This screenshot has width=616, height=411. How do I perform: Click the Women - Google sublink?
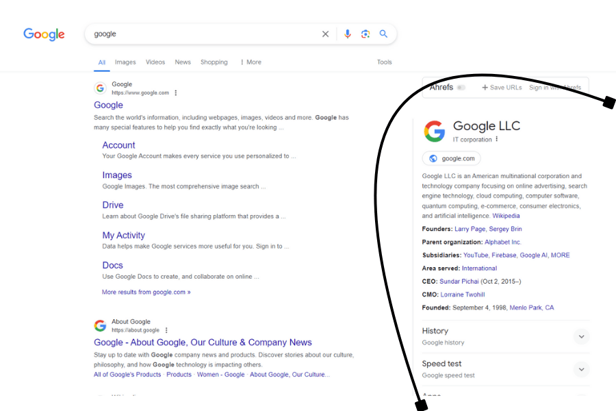[221, 375]
